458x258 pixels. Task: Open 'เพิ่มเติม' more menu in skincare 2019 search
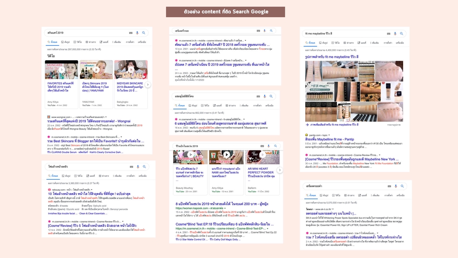pos(116,42)
